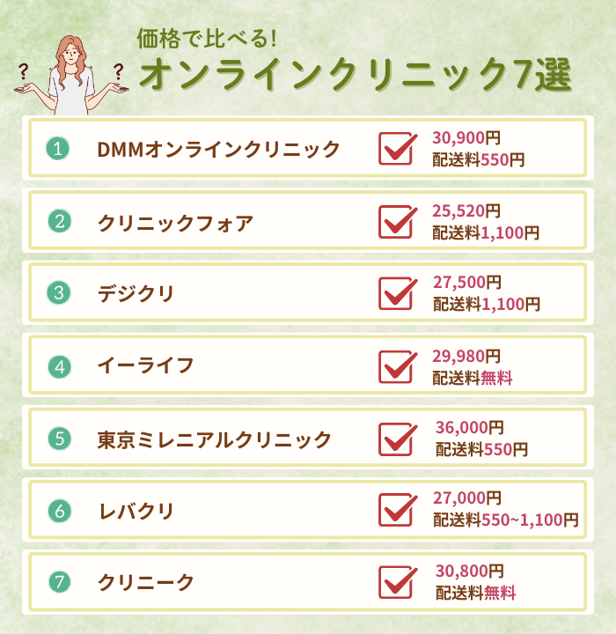The image size is (616, 634).
Task: Click the number 7 circle badge
Action: click(58, 582)
